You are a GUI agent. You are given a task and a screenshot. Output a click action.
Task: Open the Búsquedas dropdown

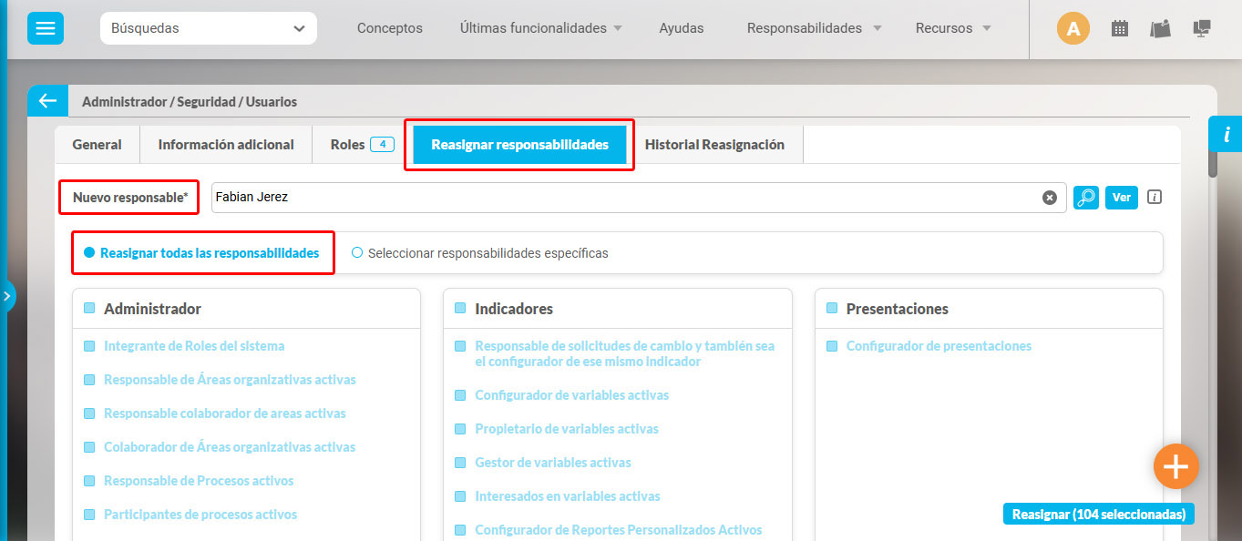(x=208, y=28)
